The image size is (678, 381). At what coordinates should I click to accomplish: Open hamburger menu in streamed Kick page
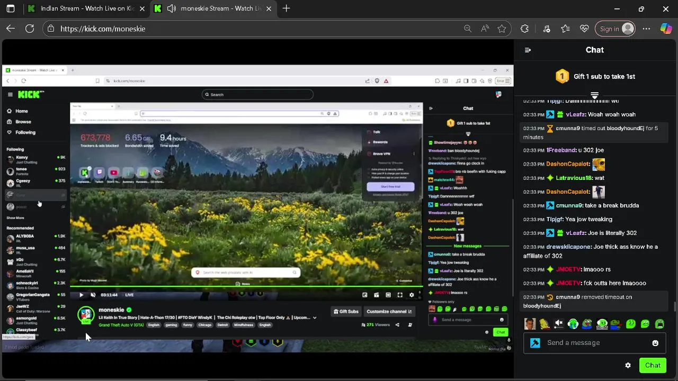point(10,94)
